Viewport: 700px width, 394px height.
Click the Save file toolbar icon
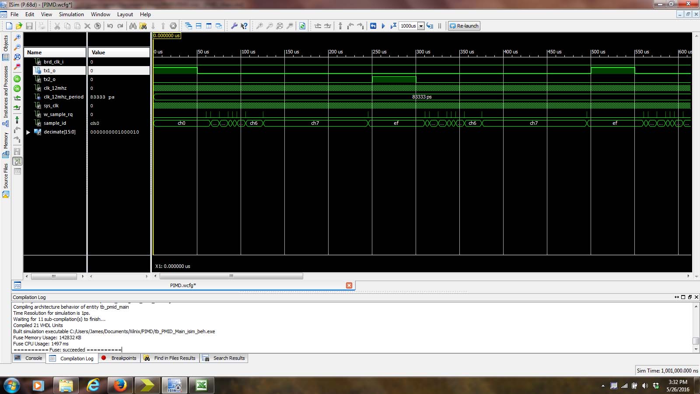click(29, 26)
